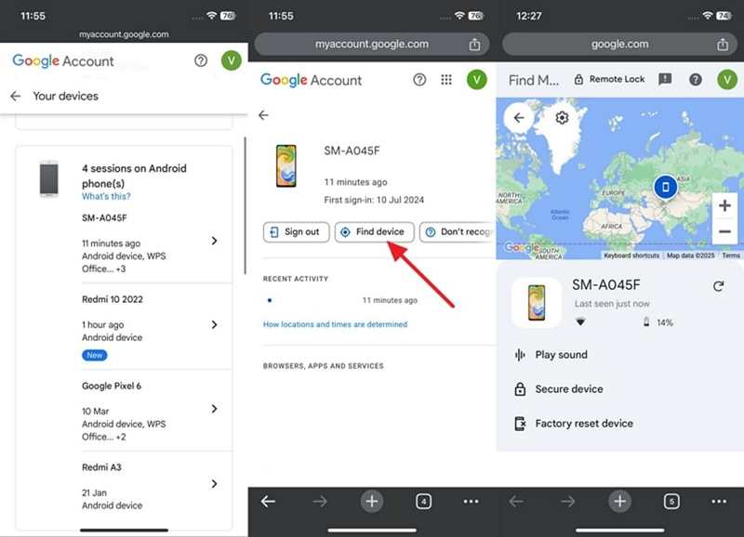The image size is (744, 537).
Task: Open the three-dots menu in the middle browser
Action: 472,502
